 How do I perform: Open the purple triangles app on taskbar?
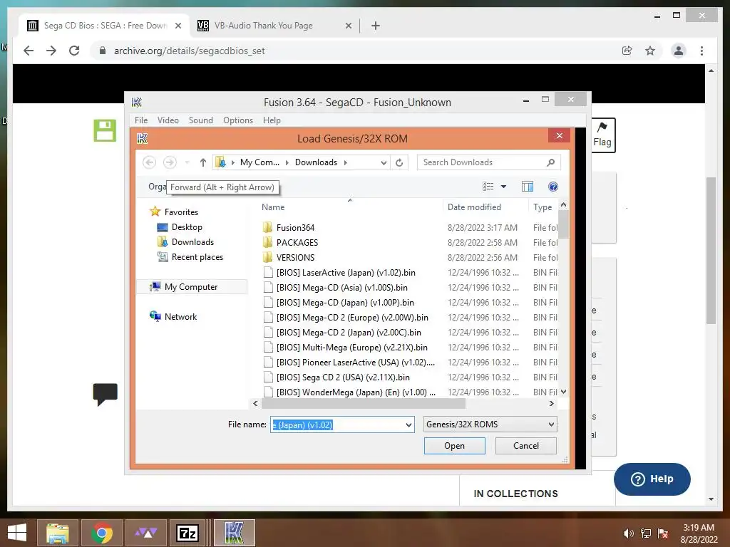(145, 533)
